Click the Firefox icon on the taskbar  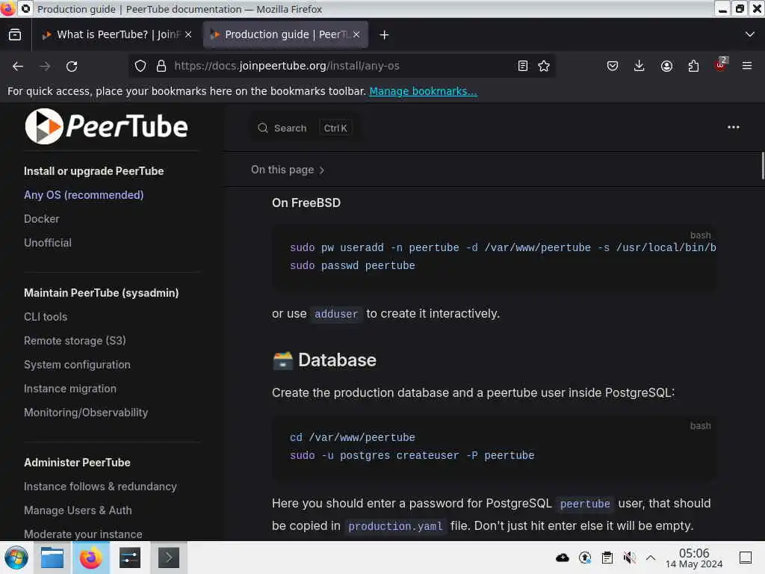[x=90, y=558]
